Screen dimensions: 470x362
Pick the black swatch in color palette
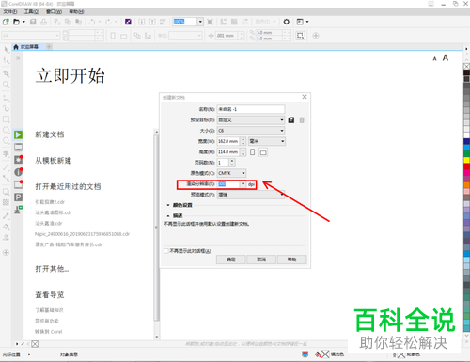click(466, 72)
